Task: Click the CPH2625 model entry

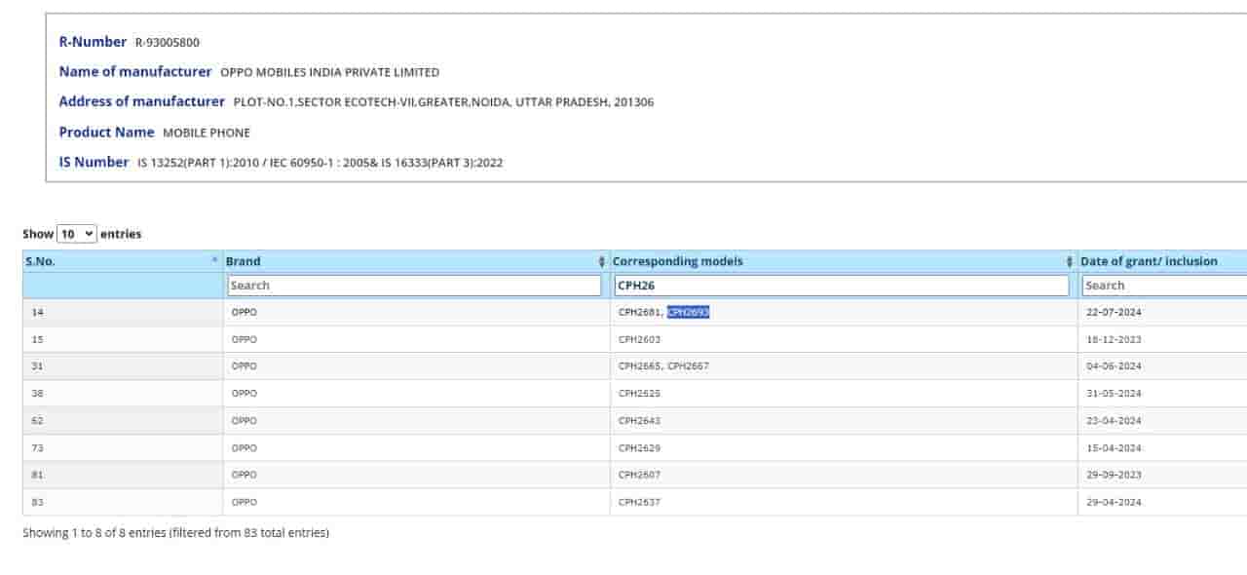Action: point(639,394)
